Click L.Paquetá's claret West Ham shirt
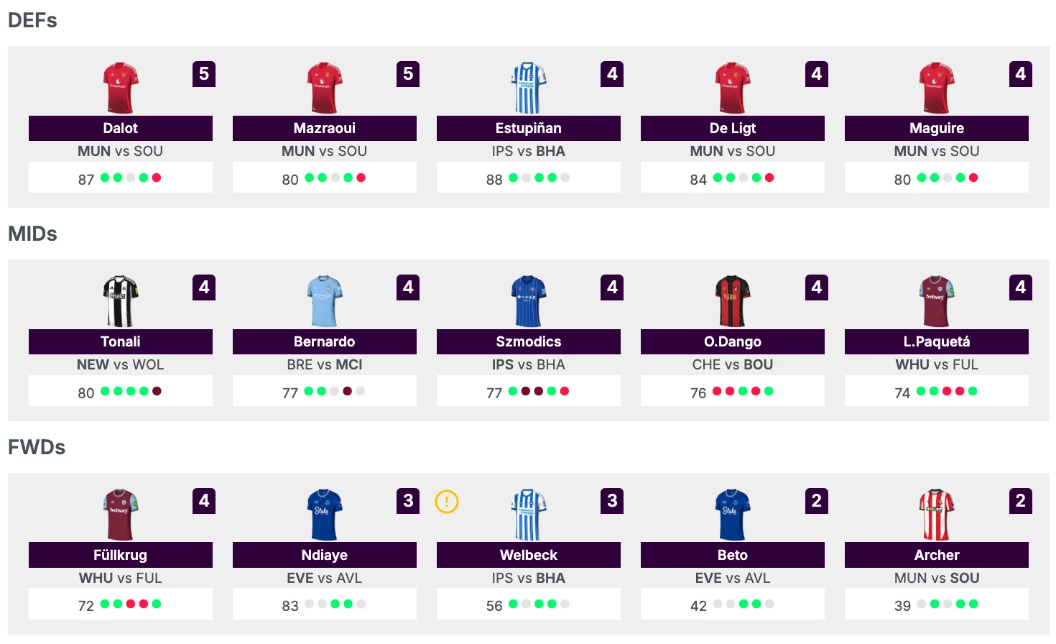 pyautogui.click(x=936, y=301)
